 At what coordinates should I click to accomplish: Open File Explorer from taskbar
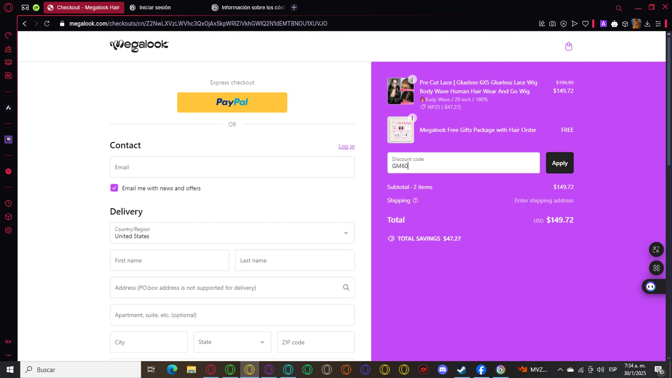point(191,369)
